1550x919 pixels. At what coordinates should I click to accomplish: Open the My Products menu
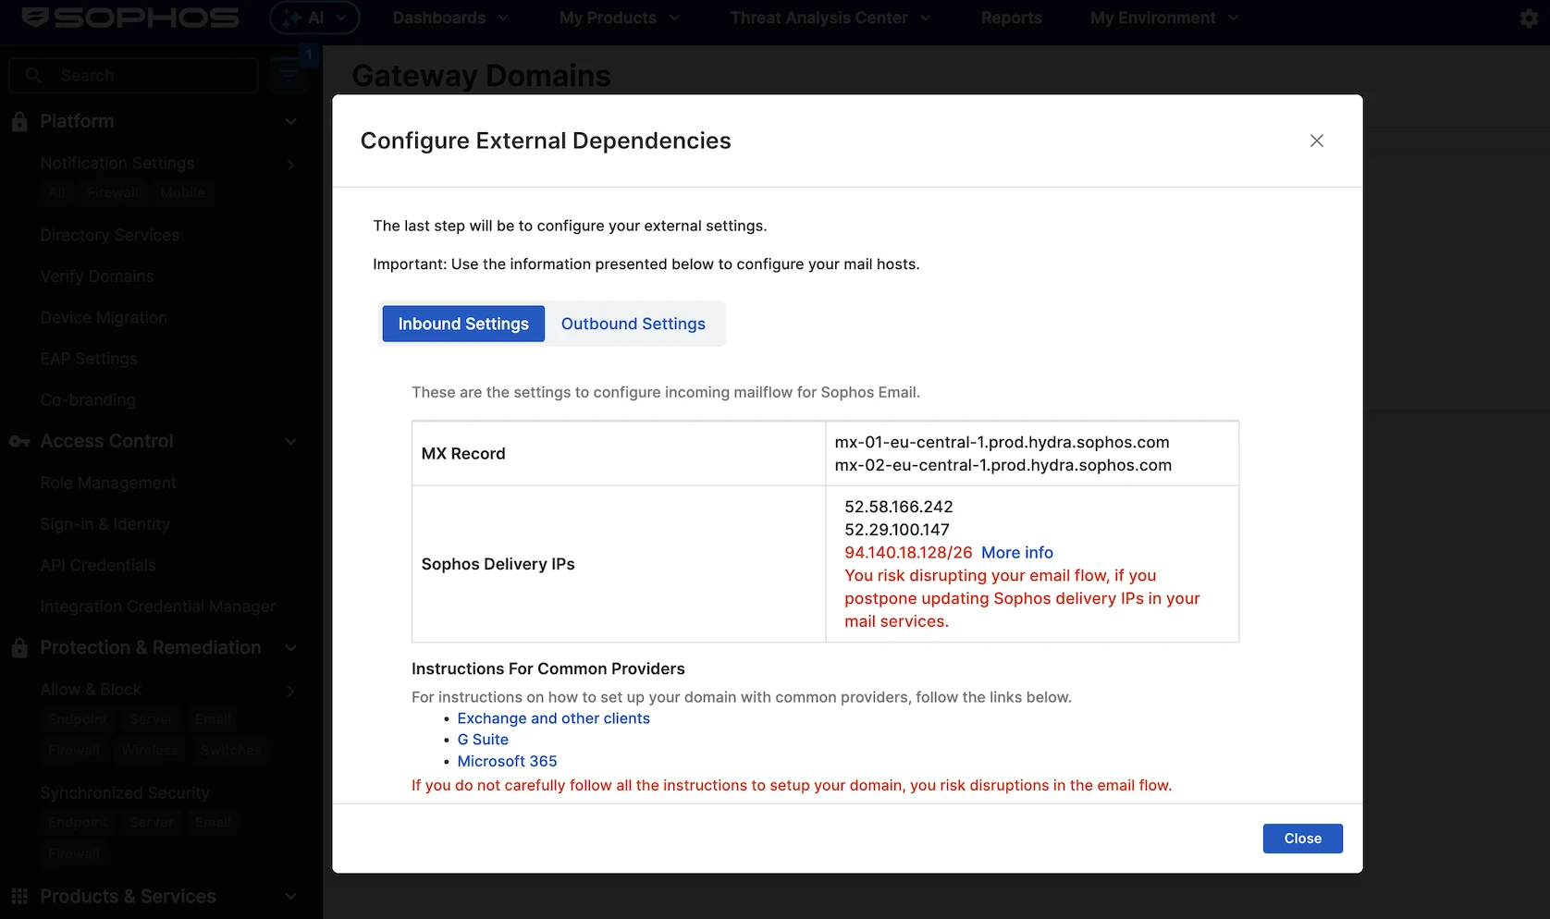(619, 18)
